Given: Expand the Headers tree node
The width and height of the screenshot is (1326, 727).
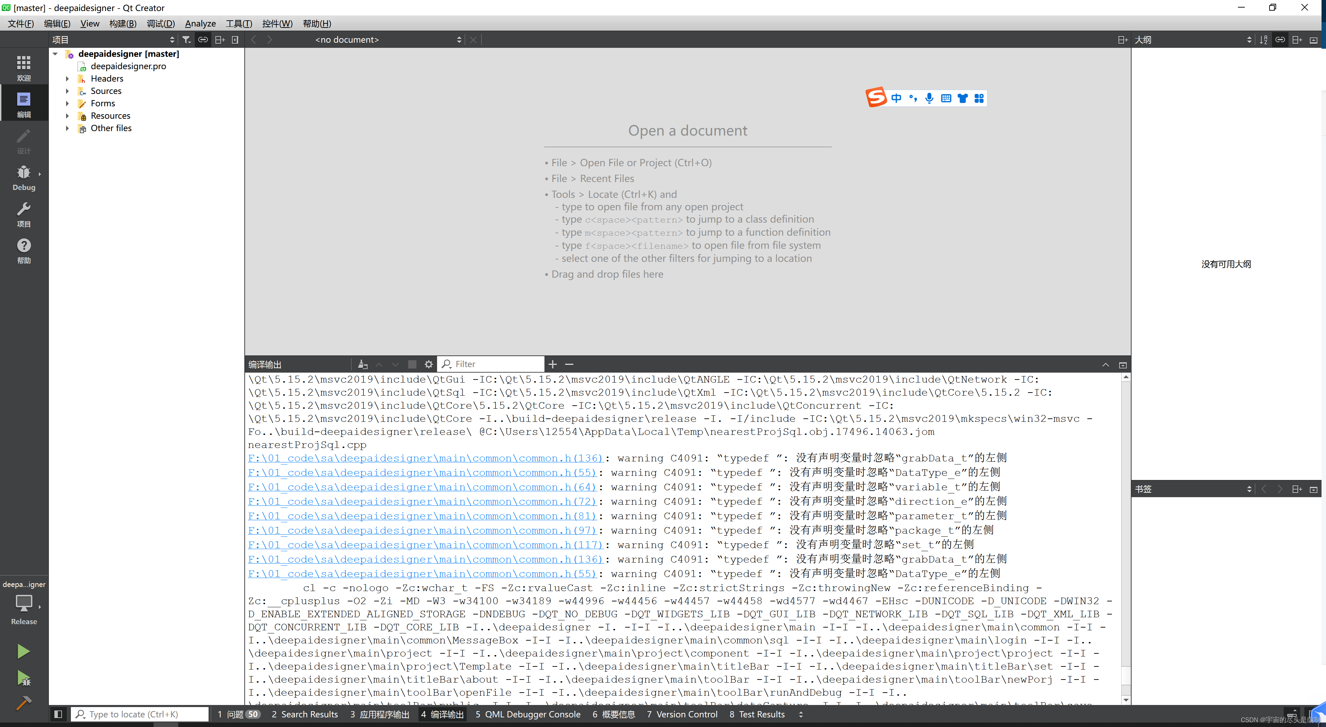Looking at the screenshot, I should pyautogui.click(x=67, y=78).
